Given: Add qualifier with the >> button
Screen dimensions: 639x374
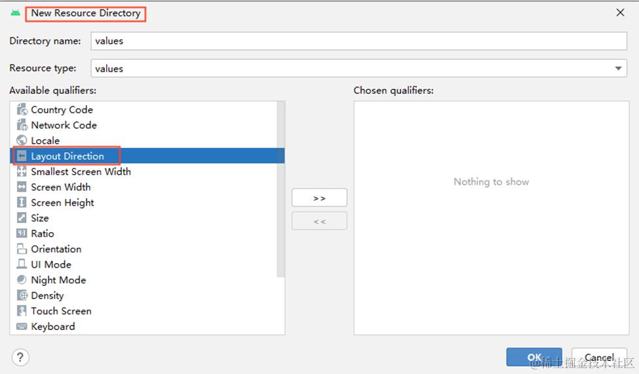Looking at the screenshot, I should click(320, 198).
